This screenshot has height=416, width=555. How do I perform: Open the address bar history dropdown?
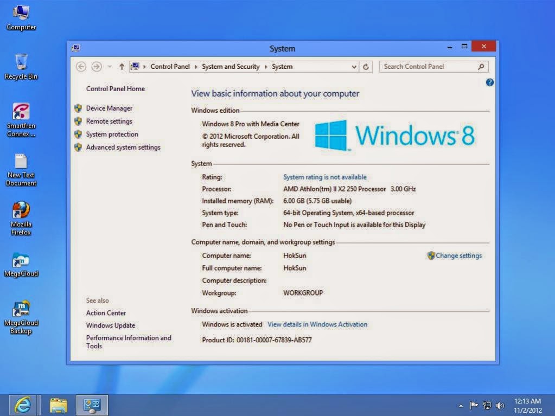354,67
